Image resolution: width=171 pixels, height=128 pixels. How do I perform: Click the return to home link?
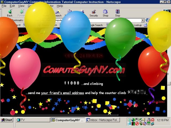(x=157, y=101)
